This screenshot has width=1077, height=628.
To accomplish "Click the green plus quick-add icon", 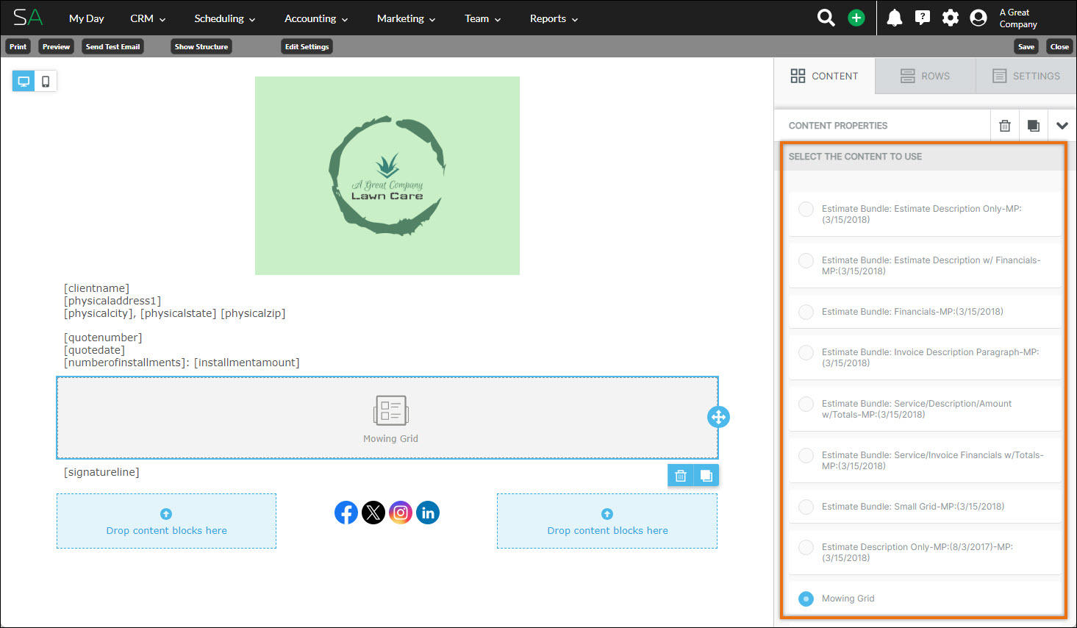I will pos(856,17).
